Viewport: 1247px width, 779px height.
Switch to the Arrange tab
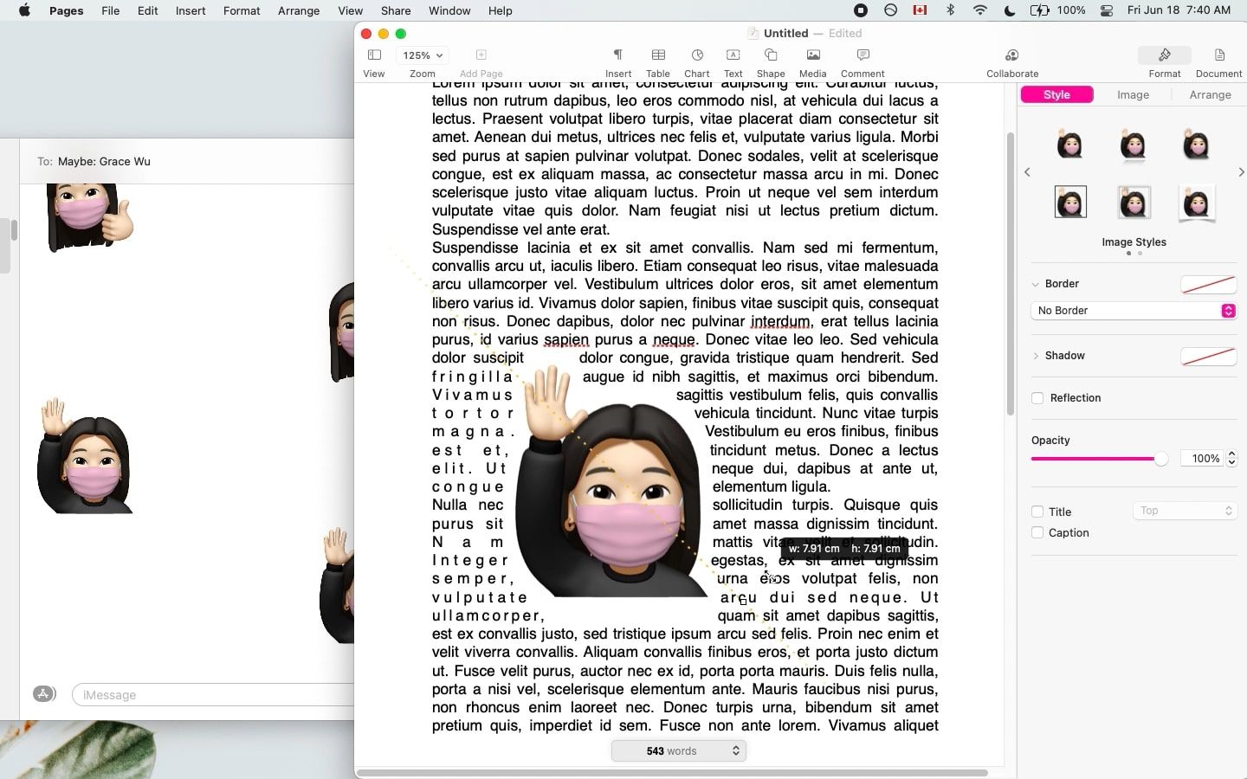(x=1210, y=94)
